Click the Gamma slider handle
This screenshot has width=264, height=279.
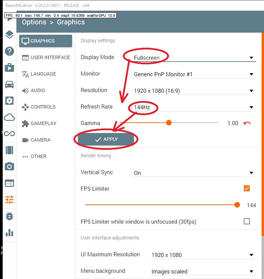pos(169,123)
